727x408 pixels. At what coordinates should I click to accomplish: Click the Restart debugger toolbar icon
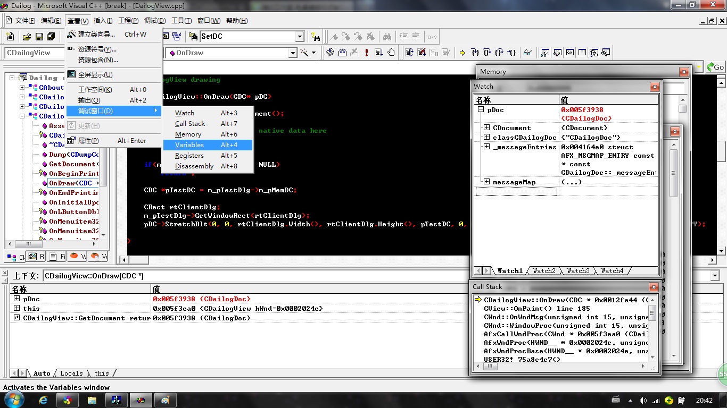pos(409,53)
